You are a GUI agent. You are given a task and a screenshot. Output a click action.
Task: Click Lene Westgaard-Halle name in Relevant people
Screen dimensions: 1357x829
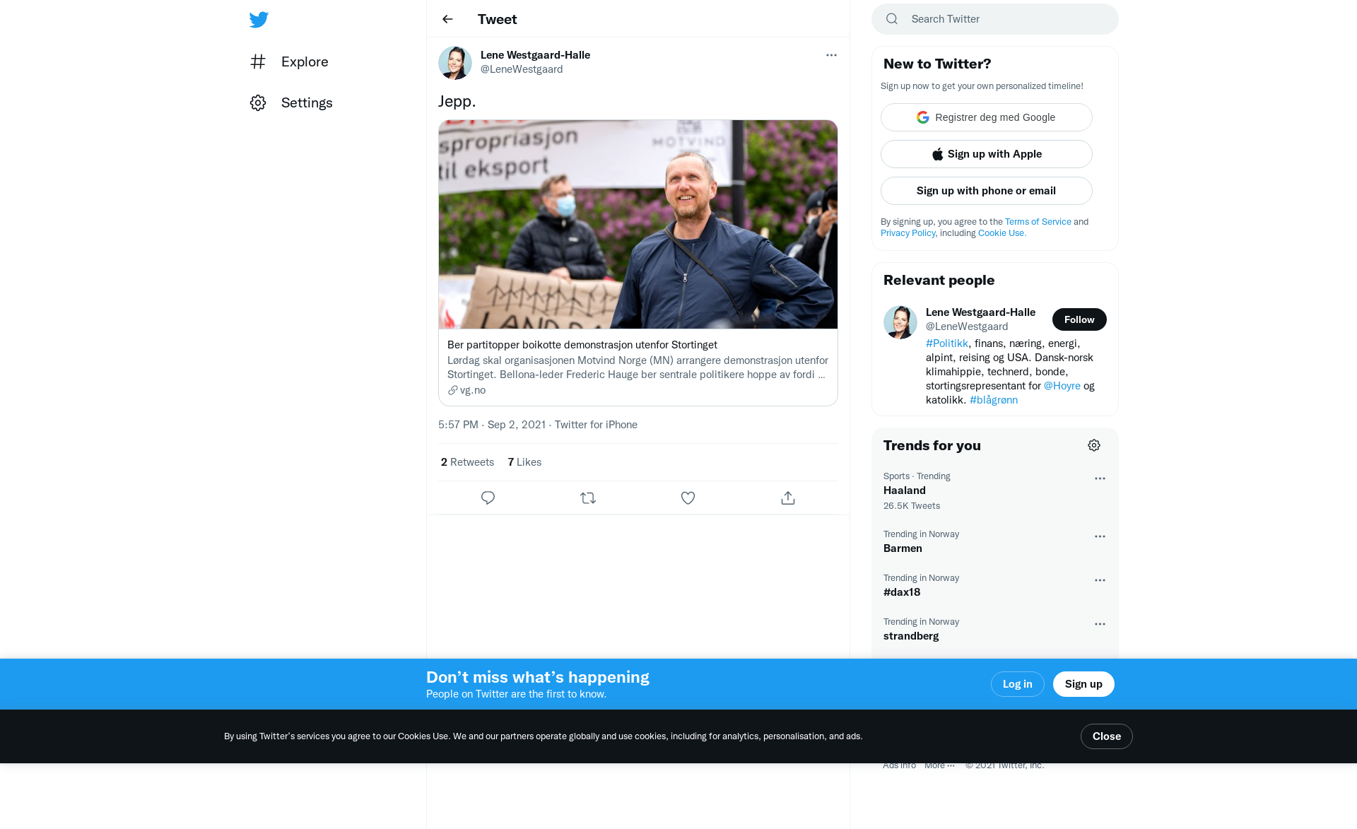(980, 312)
